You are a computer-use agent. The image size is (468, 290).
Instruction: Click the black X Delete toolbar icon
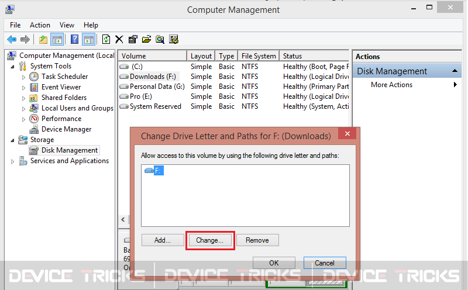(x=119, y=39)
